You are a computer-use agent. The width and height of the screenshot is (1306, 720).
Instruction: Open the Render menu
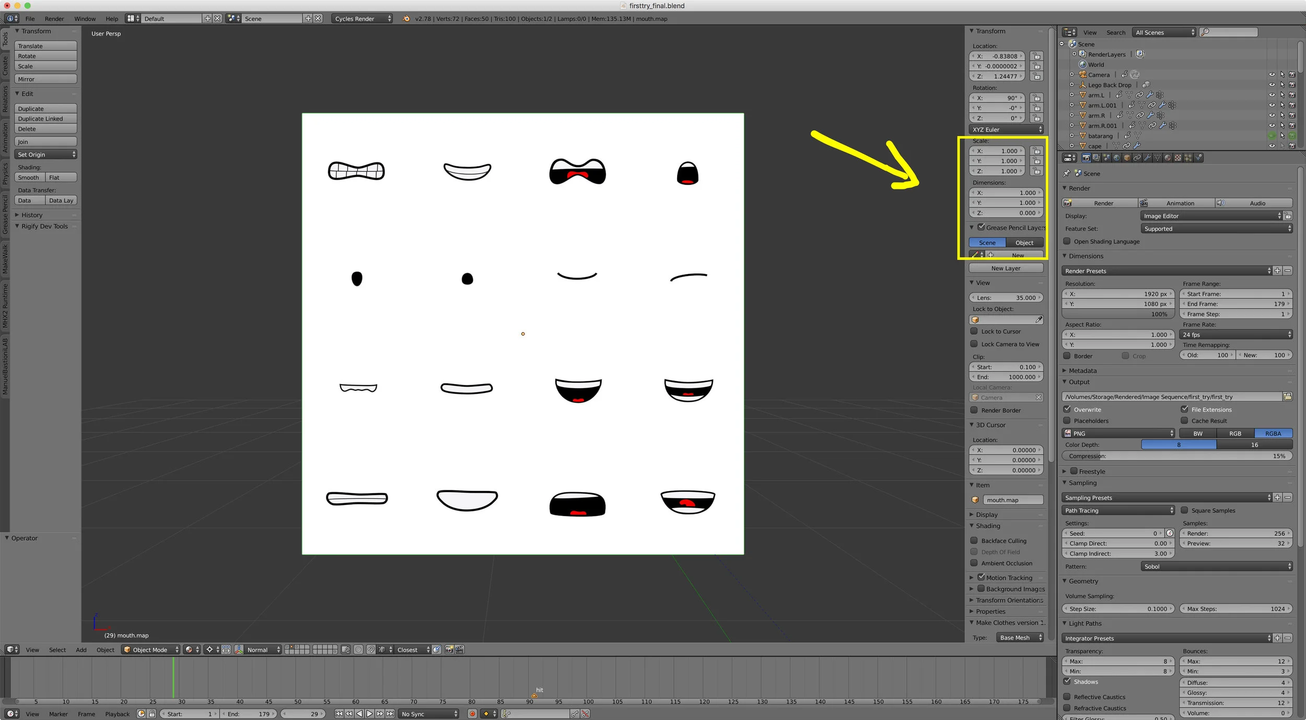tap(54, 19)
